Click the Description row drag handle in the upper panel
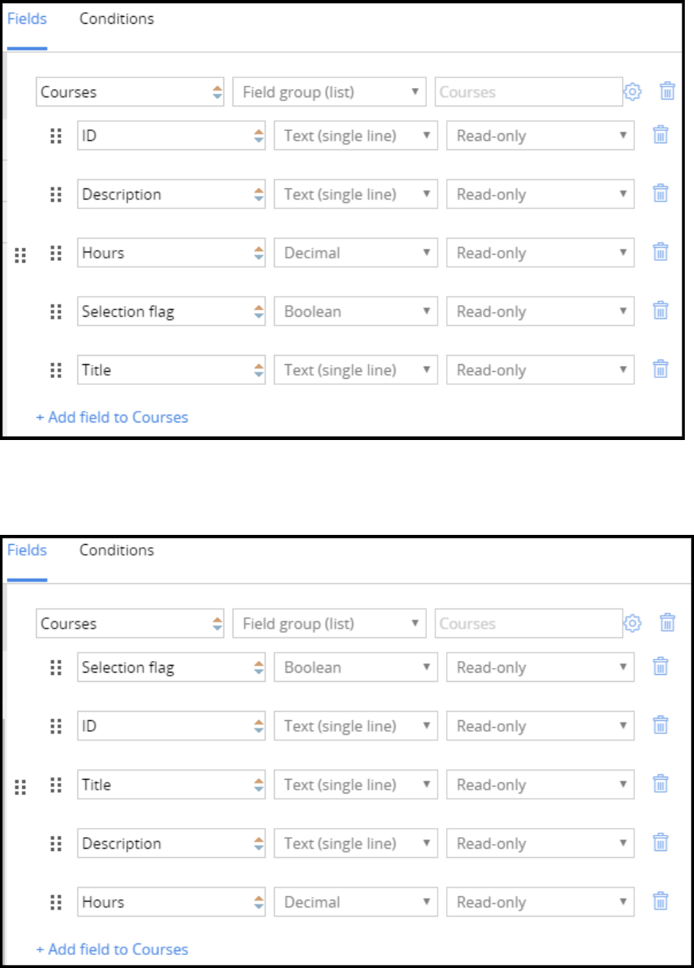 55,194
